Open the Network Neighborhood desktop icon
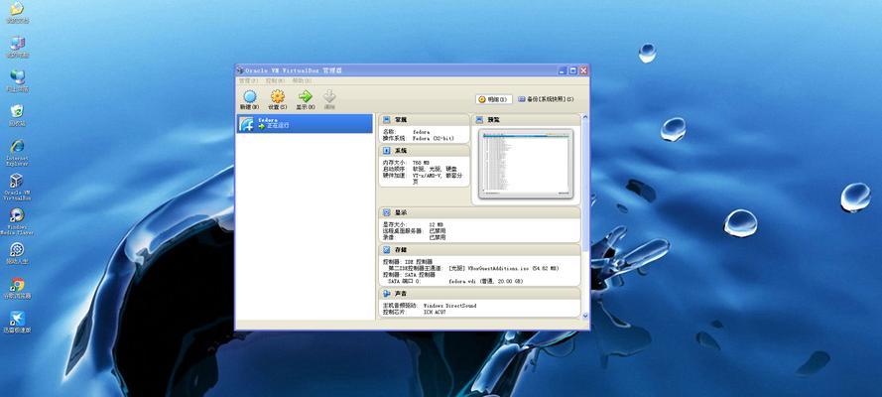The image size is (882, 397). (17, 77)
